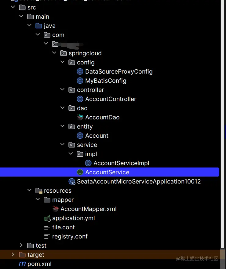
Task: Collapse the config package
Action: click(63, 62)
